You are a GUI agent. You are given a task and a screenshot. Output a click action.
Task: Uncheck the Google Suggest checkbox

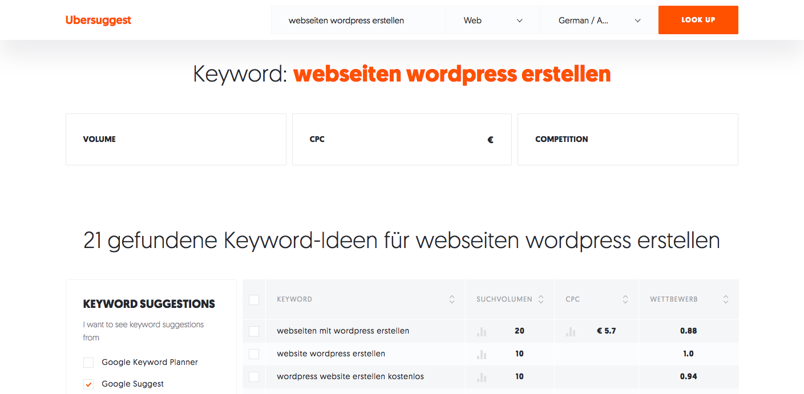tap(88, 384)
